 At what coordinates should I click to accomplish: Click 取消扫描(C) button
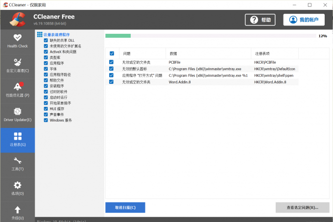[x=125, y=208]
